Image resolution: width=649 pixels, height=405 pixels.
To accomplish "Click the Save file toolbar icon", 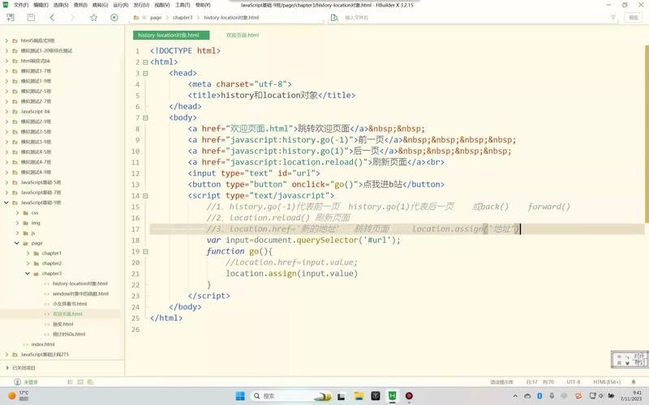I will click(31, 17).
